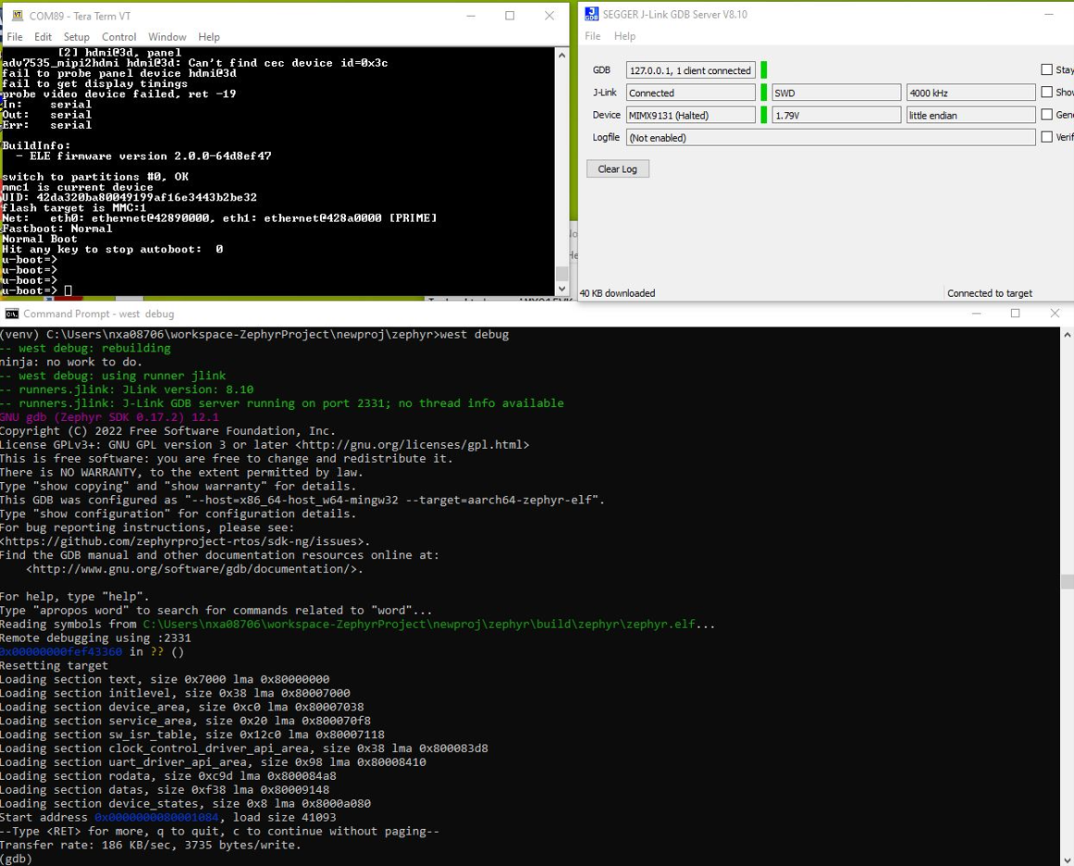
Task: Open File menu in Tera Term
Action: point(15,37)
